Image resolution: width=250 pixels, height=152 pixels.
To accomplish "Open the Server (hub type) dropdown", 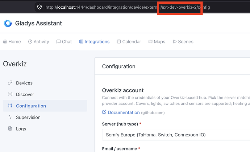I will [176, 135].
